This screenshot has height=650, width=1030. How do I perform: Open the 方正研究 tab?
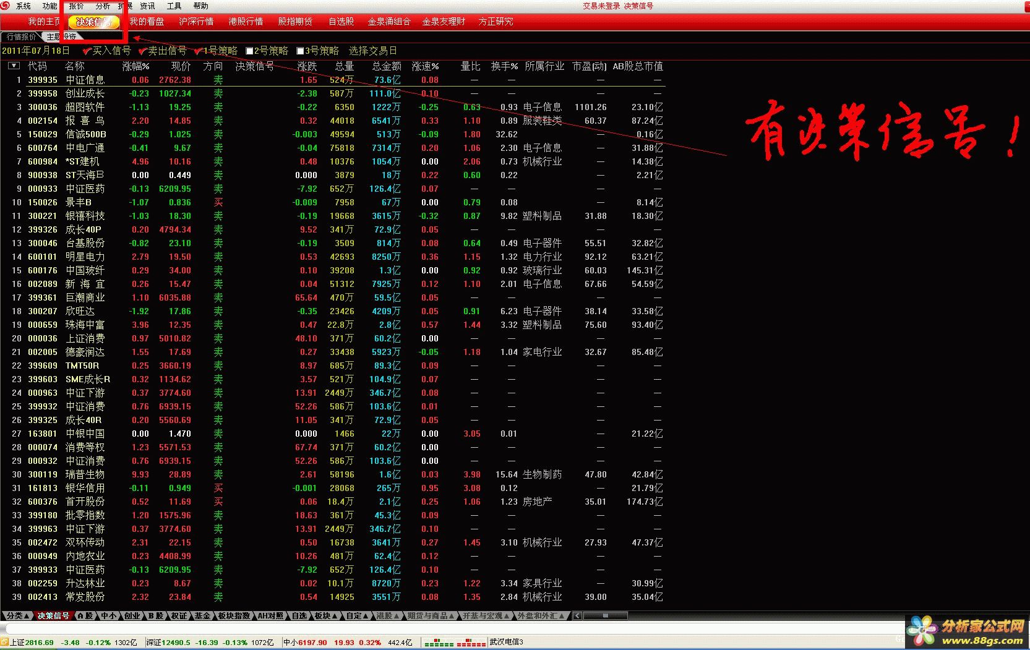click(x=496, y=22)
